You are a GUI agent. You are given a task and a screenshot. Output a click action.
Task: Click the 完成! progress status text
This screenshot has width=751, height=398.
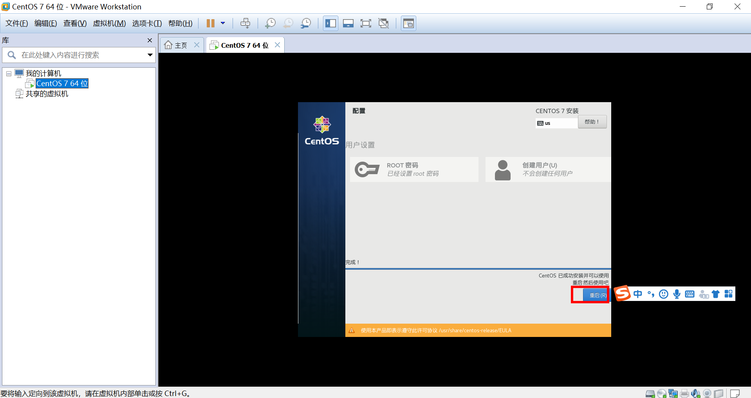click(352, 262)
